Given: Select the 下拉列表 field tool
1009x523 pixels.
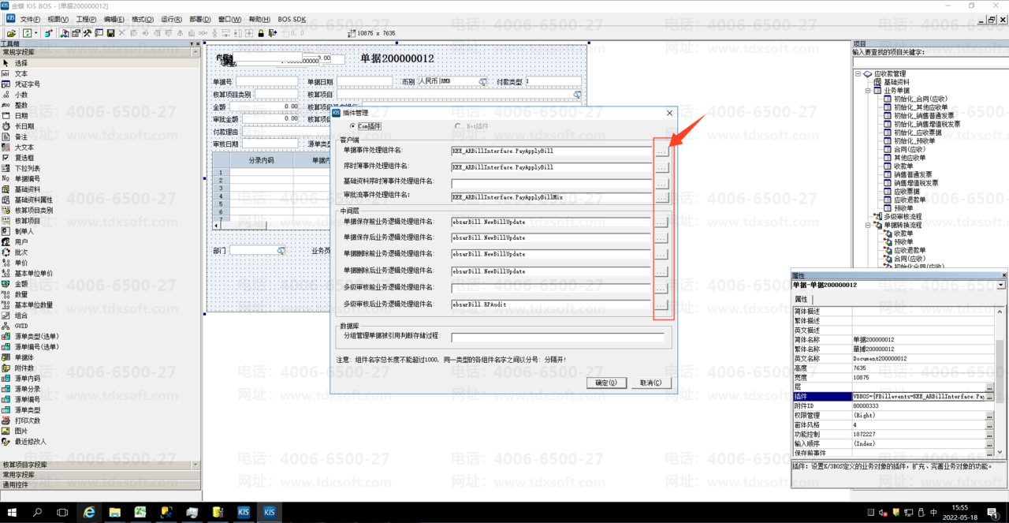Looking at the screenshot, I should [x=27, y=168].
